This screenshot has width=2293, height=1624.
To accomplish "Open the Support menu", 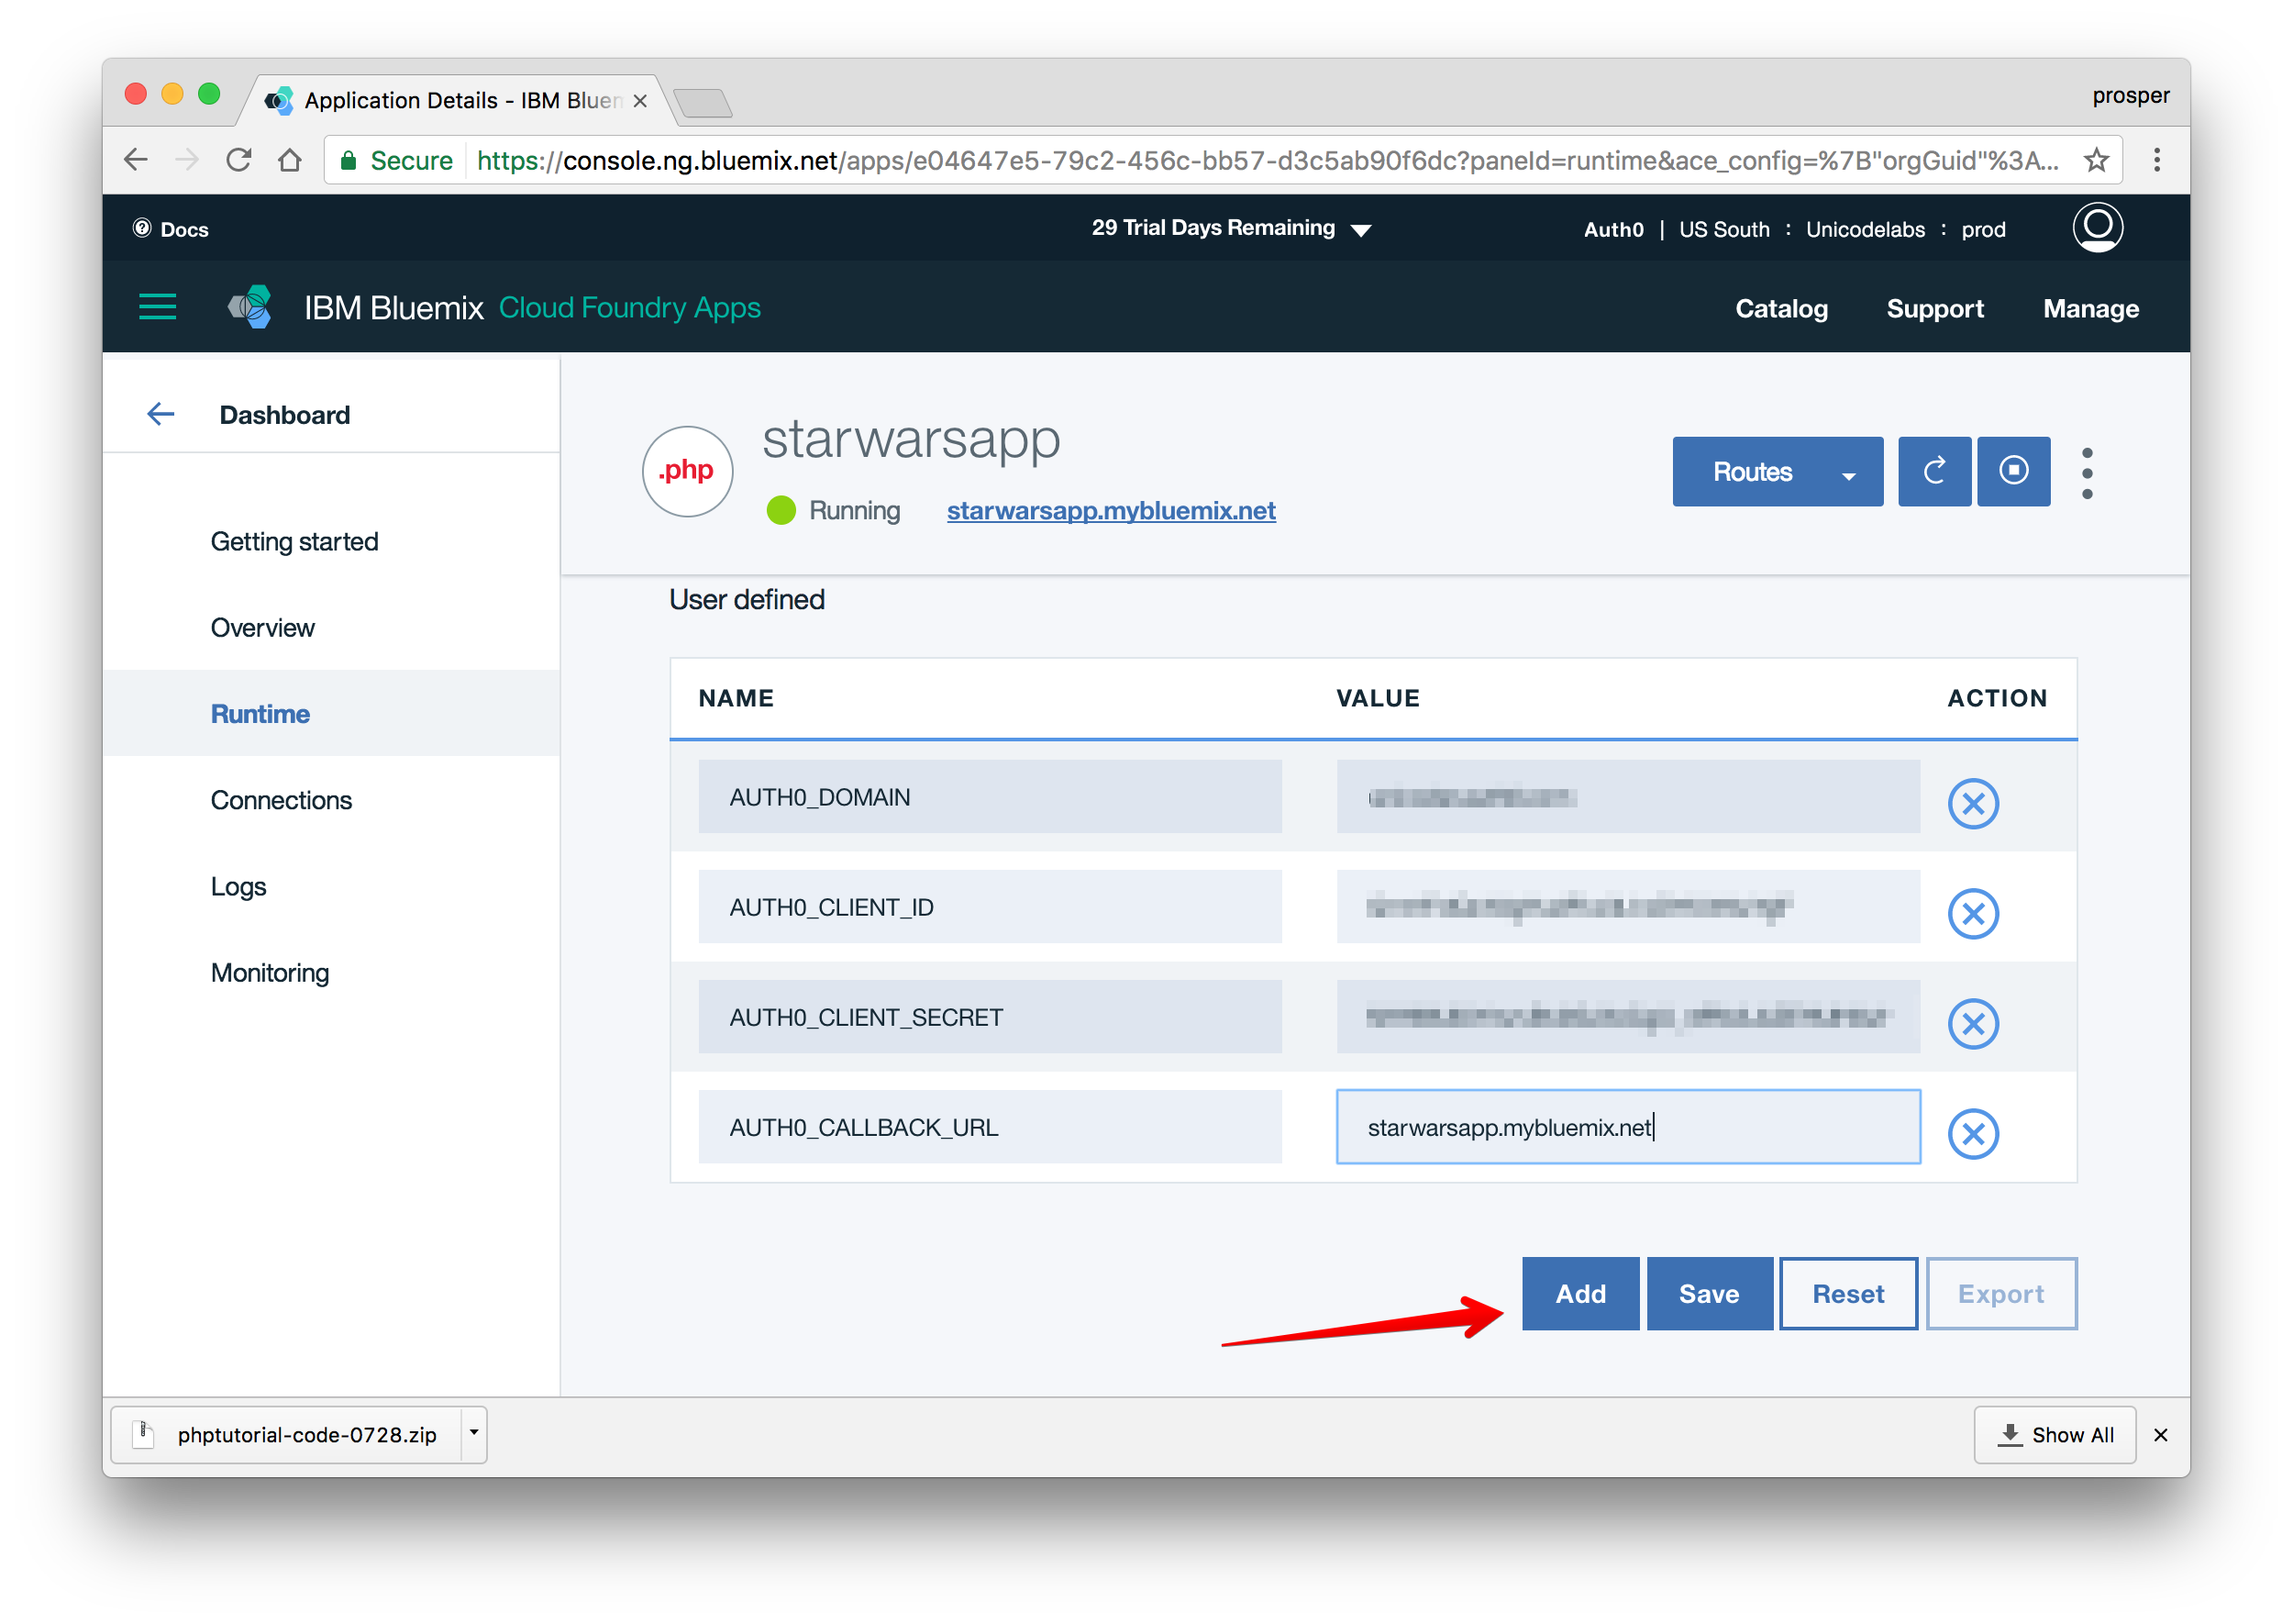I will pyautogui.click(x=1934, y=309).
